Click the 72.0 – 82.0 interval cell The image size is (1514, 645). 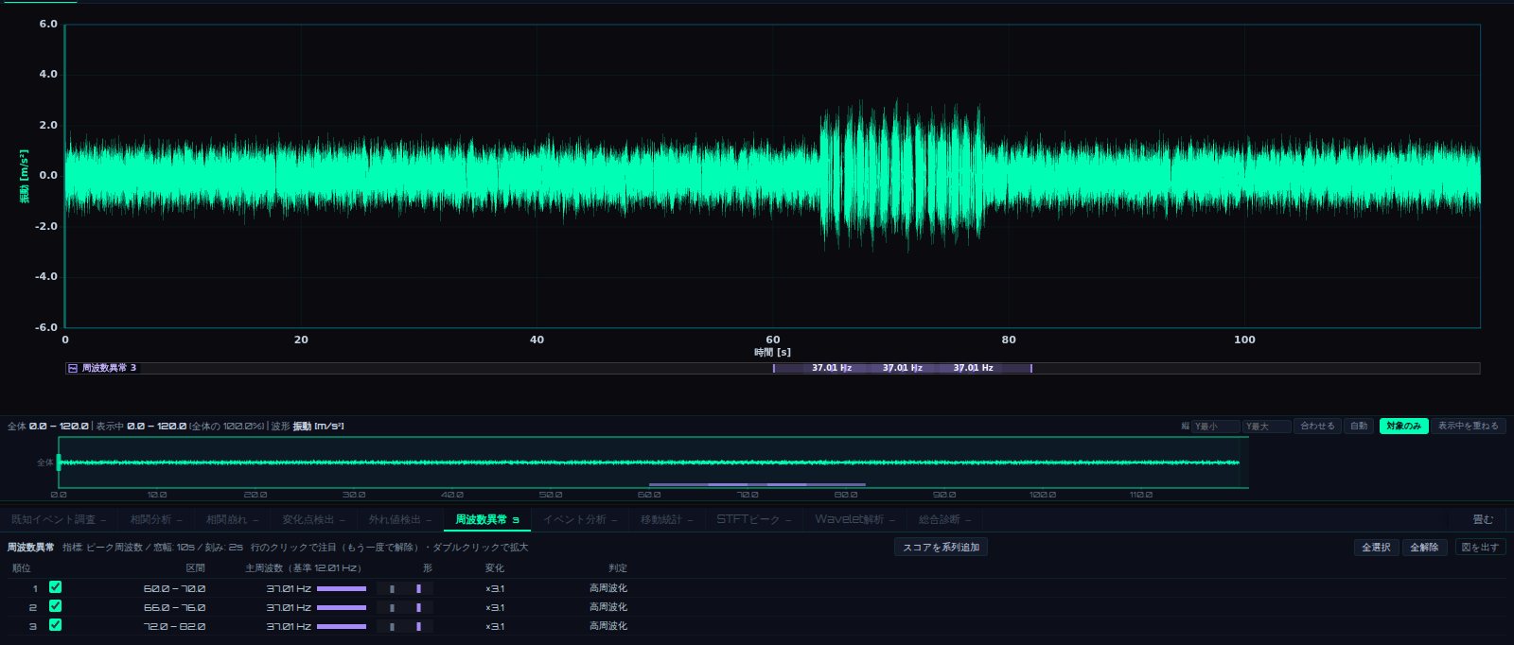click(x=174, y=626)
